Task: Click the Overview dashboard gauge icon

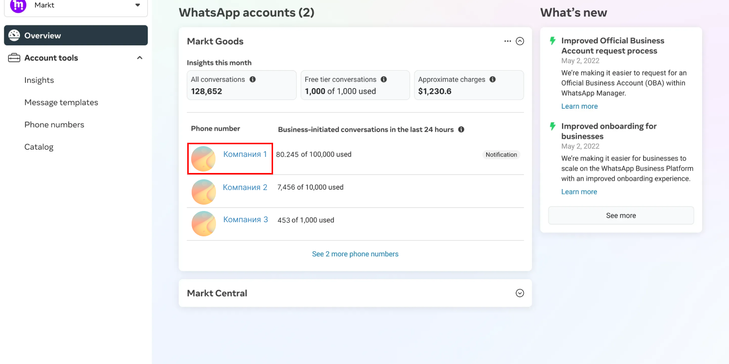Action: (x=14, y=35)
